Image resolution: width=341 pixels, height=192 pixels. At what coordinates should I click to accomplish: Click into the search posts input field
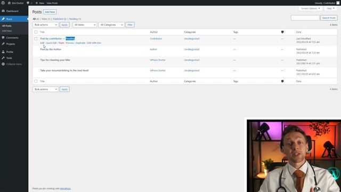(305, 18)
